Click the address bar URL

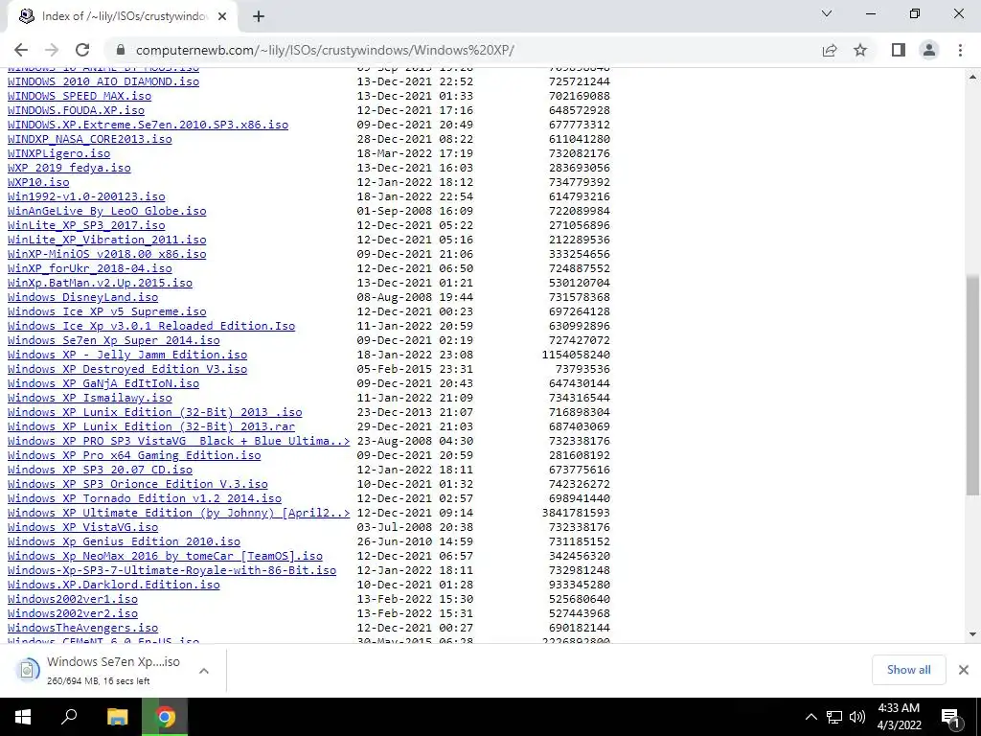coord(325,50)
